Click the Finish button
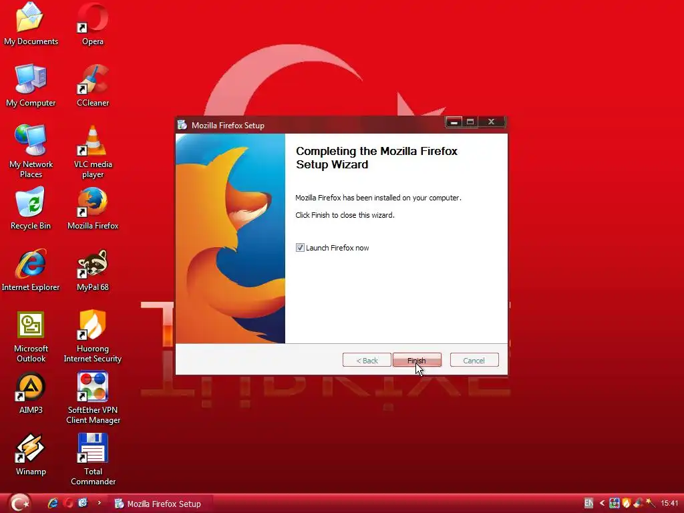The image size is (684, 513). pyautogui.click(x=417, y=360)
